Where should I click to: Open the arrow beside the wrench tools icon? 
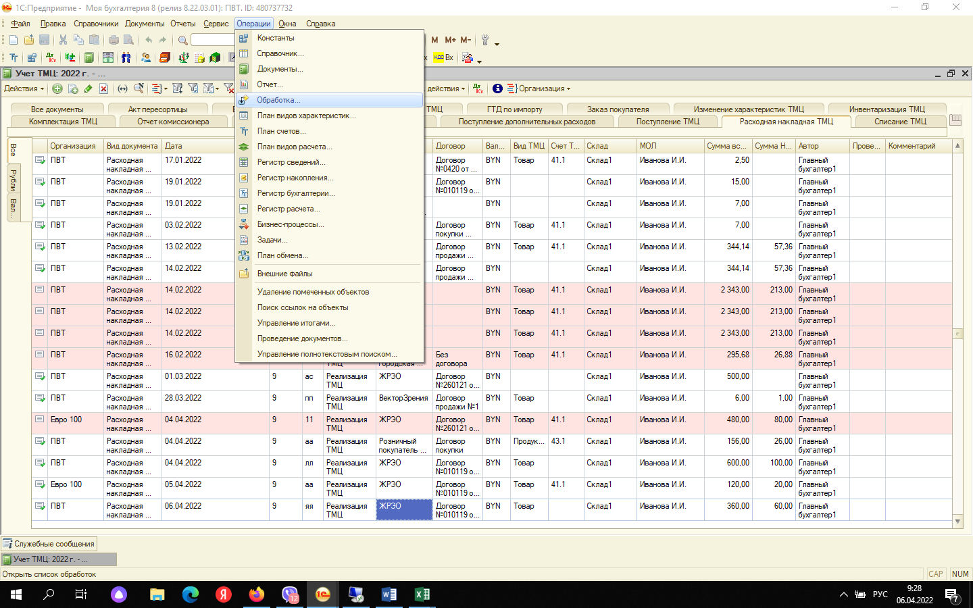coord(497,44)
